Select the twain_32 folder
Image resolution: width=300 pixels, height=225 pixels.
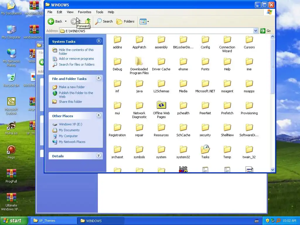(x=249, y=152)
